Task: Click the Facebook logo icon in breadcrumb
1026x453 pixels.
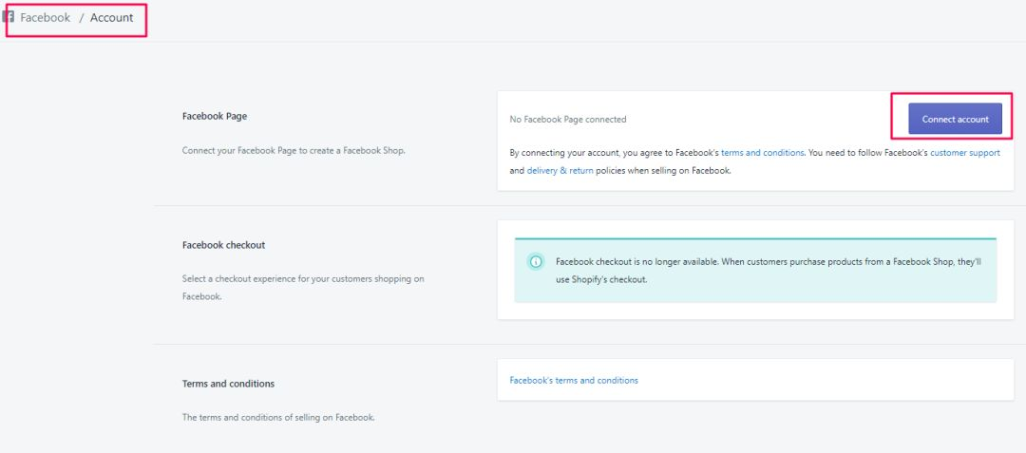Action: coord(9,17)
